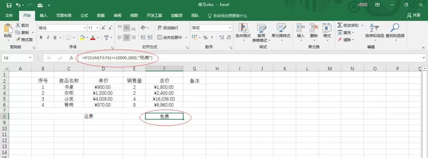The height and width of the screenshot is (158, 428).
Task: Open the Insert (插入) ribbon tab
Action: click(43, 16)
